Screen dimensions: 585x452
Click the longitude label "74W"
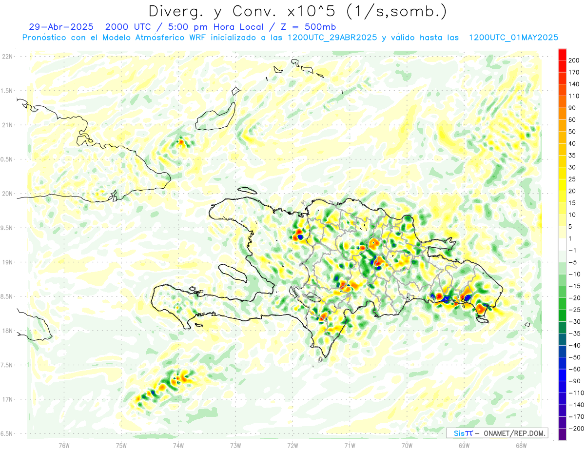178,446
